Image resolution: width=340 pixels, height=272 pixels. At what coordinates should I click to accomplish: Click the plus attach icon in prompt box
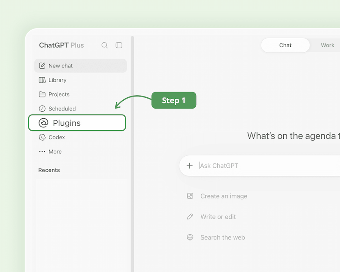190,166
